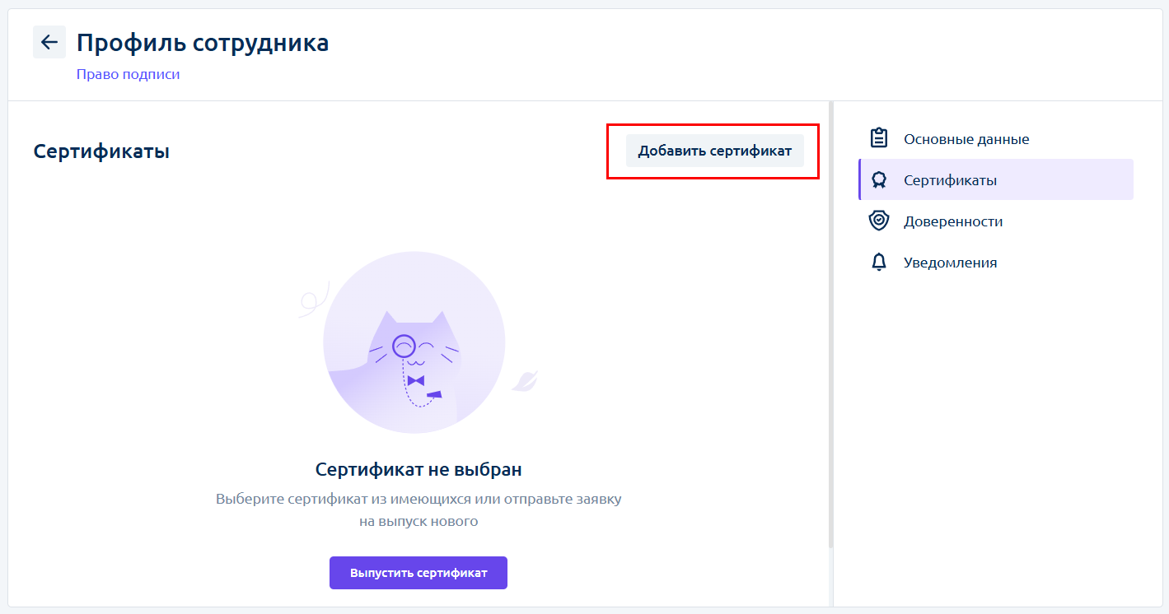Click the Сертификат не выбран message

(419, 469)
